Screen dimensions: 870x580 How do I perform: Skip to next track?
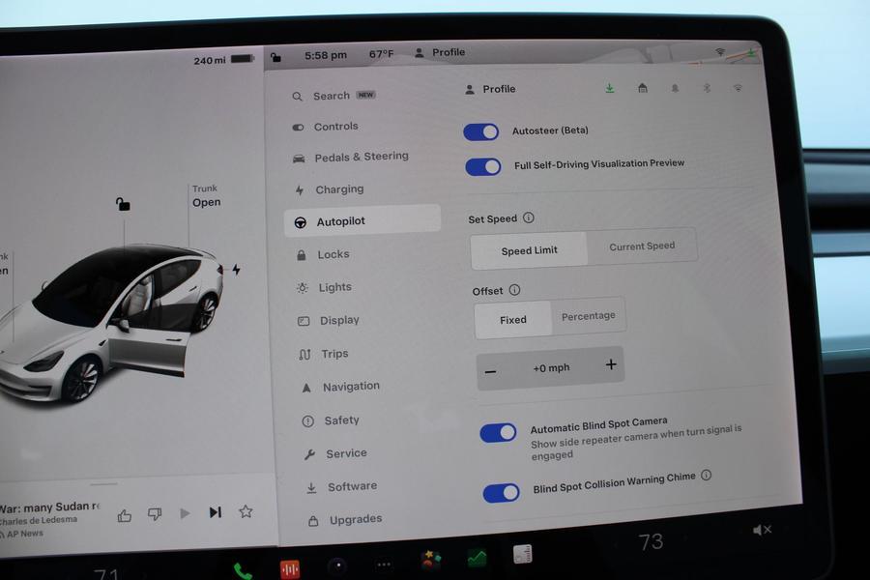[215, 512]
